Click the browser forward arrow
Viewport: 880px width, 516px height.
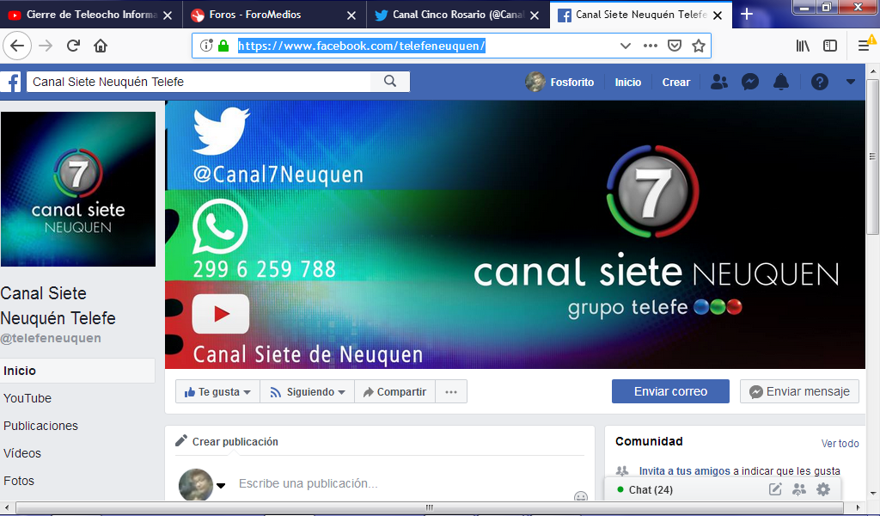click(46, 46)
